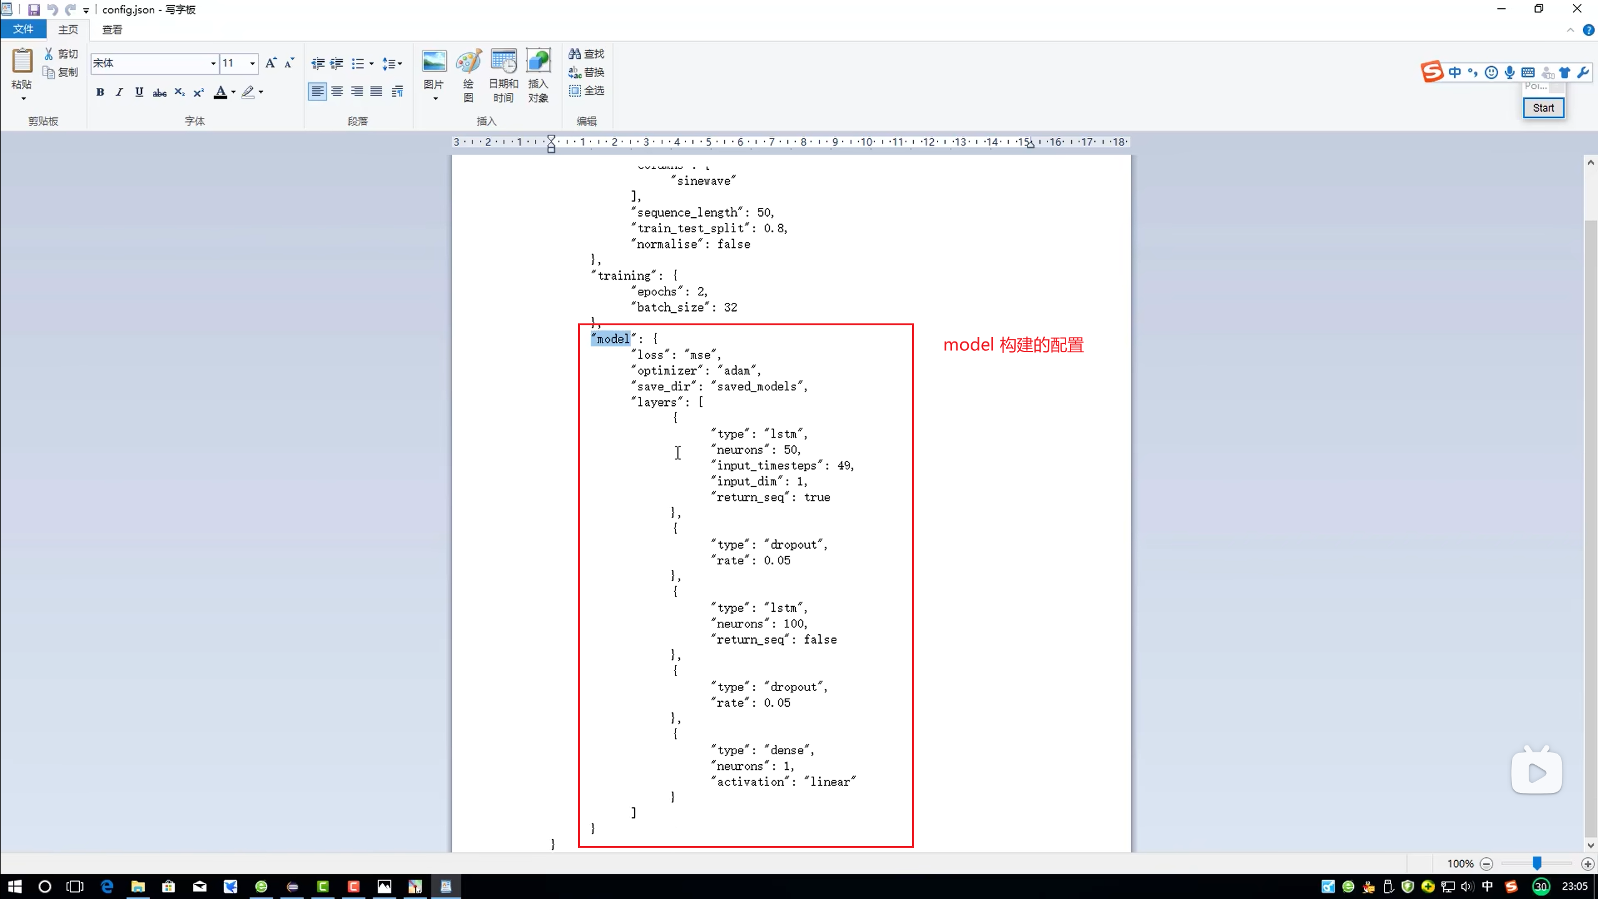Click the zoom slider handle
Viewport: 1598px width, 899px height.
(1537, 863)
